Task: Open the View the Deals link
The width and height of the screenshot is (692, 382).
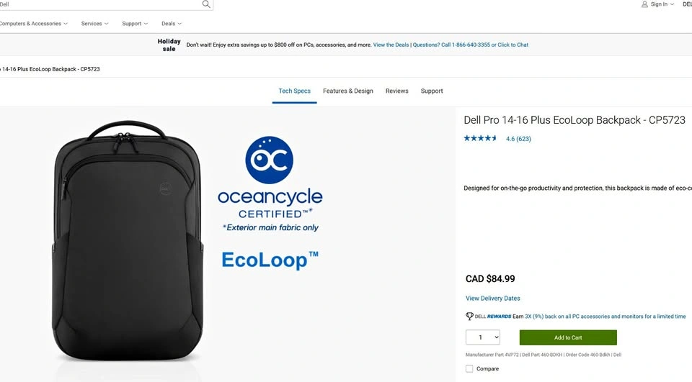Action: (x=391, y=45)
